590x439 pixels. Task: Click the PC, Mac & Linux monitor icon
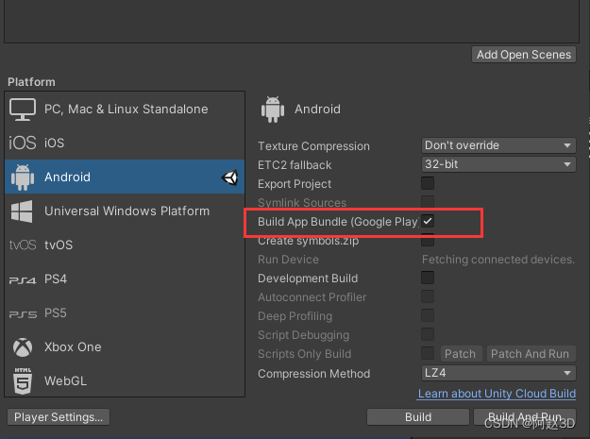tap(23, 110)
